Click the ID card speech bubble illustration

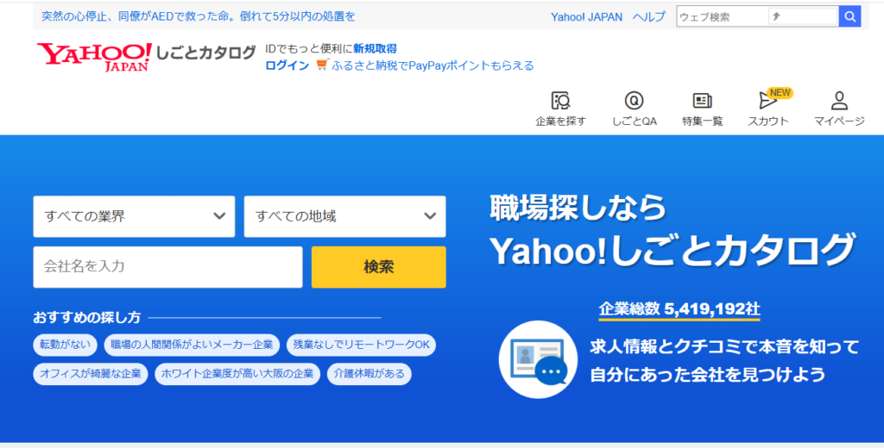tap(538, 359)
